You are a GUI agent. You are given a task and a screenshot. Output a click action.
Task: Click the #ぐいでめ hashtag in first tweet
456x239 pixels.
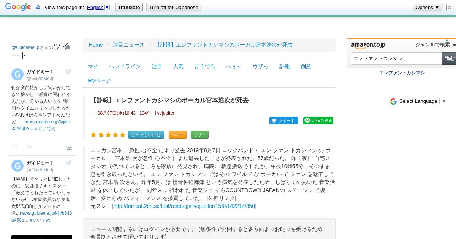click(45, 129)
